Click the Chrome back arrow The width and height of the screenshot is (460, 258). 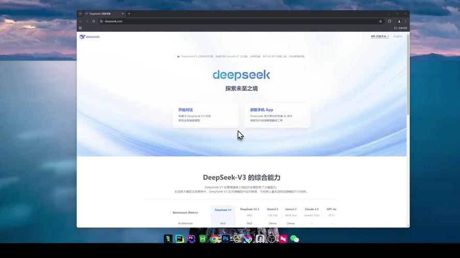pyautogui.click(x=81, y=21)
